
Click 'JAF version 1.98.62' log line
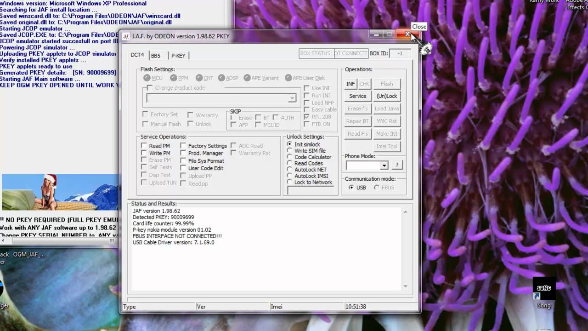(156, 211)
